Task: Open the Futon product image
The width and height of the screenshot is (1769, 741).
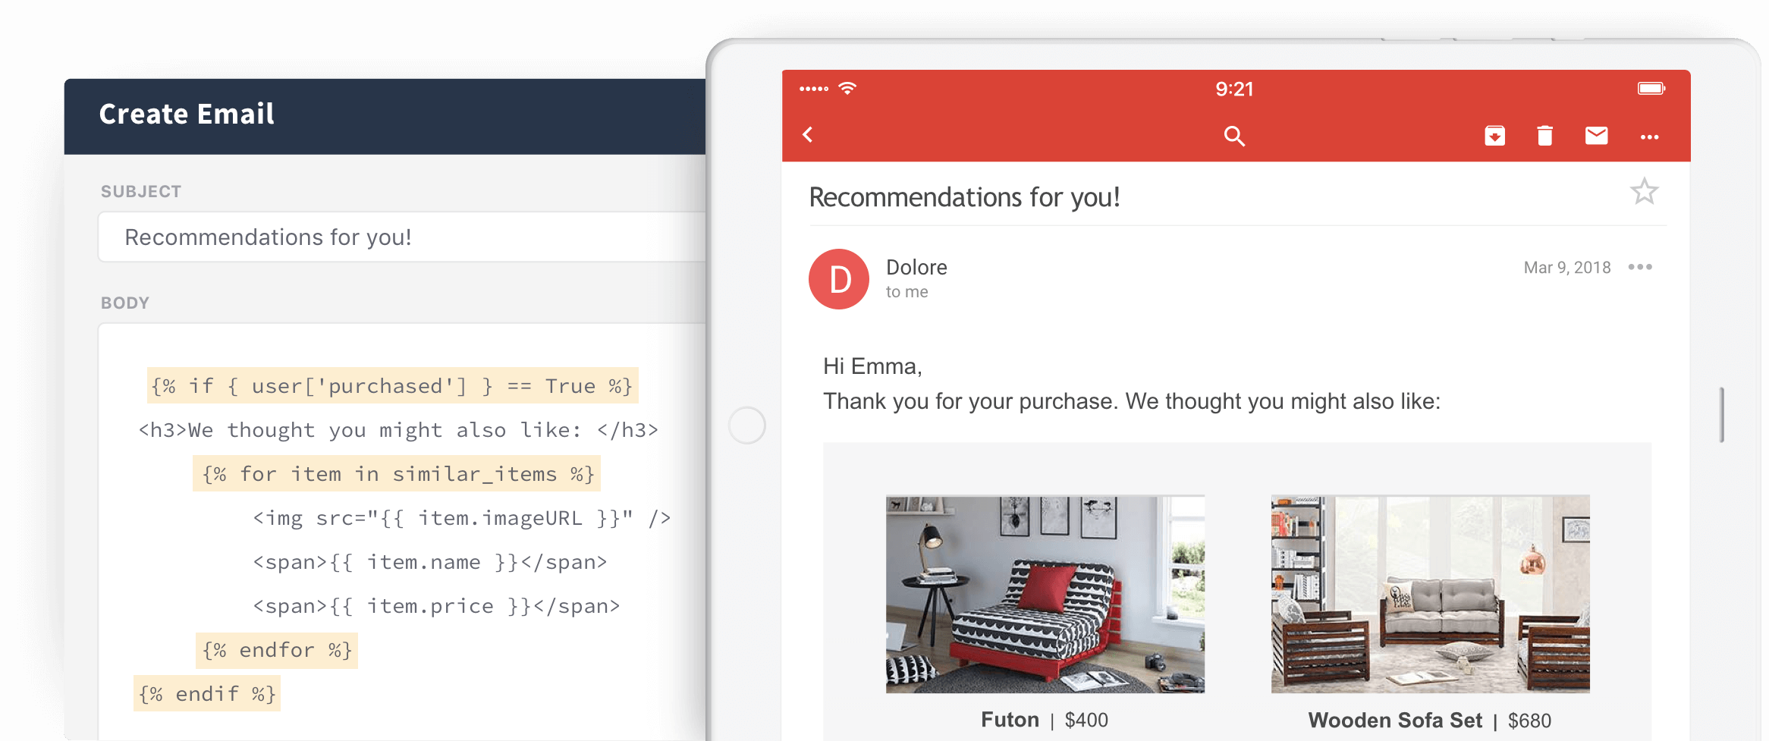Action: [x=1045, y=594]
